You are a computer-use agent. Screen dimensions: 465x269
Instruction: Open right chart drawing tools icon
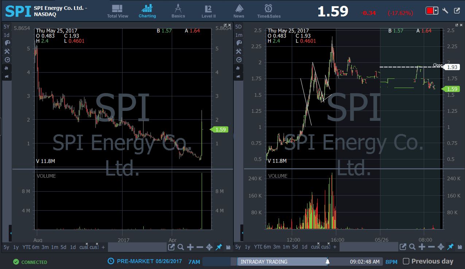(239, 51)
